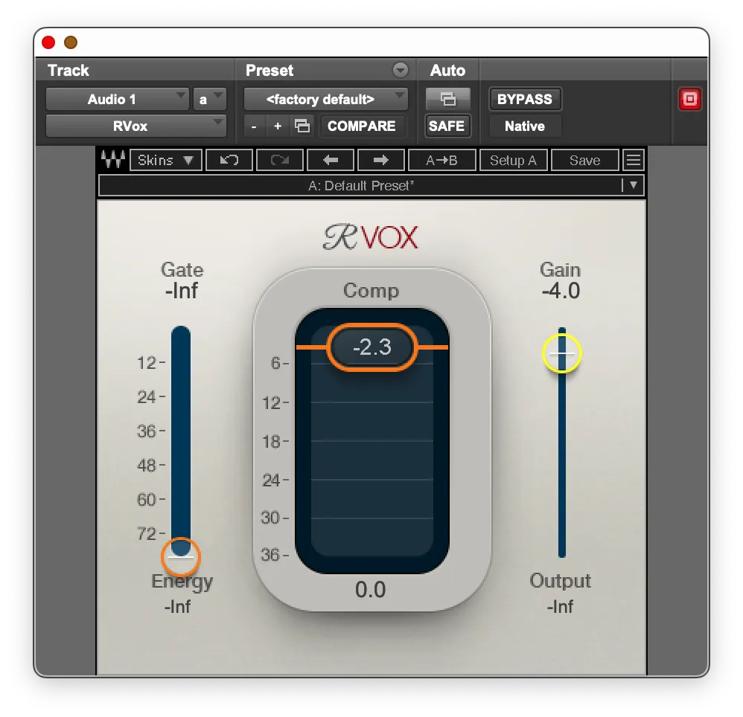This screenshot has width=743, height=717.
Task: Toggle the Auto window overlay button
Action: point(447,98)
